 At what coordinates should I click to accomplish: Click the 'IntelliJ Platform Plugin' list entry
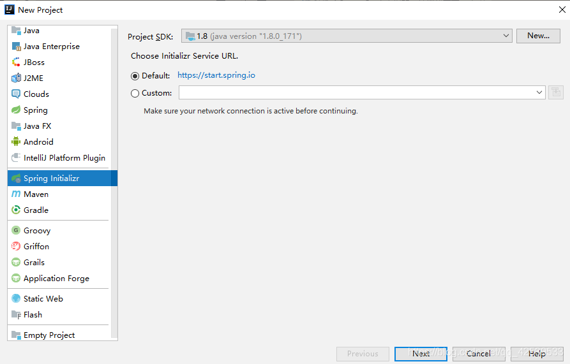[59, 158]
